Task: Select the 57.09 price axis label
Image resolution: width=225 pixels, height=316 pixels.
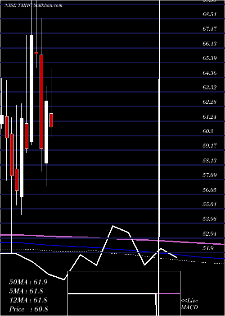Action: (210, 175)
